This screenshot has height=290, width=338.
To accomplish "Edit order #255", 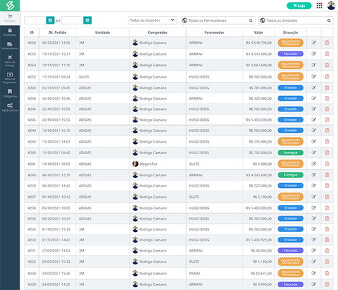I will 314,53.
